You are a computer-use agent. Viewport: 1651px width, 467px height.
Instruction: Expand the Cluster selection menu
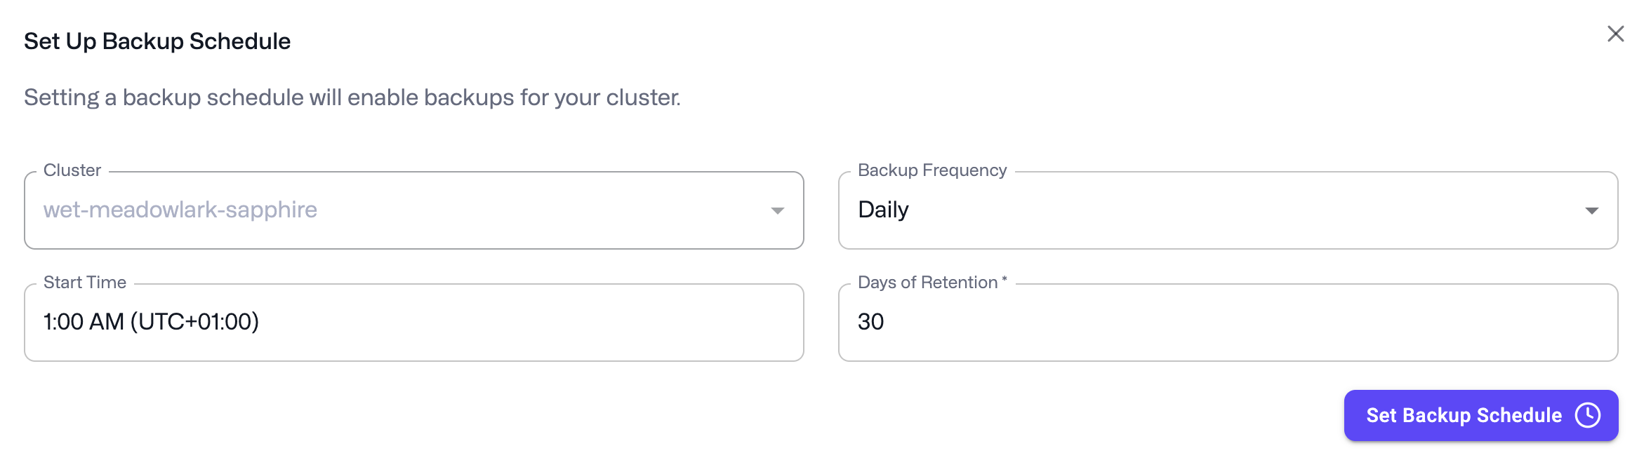point(777,210)
